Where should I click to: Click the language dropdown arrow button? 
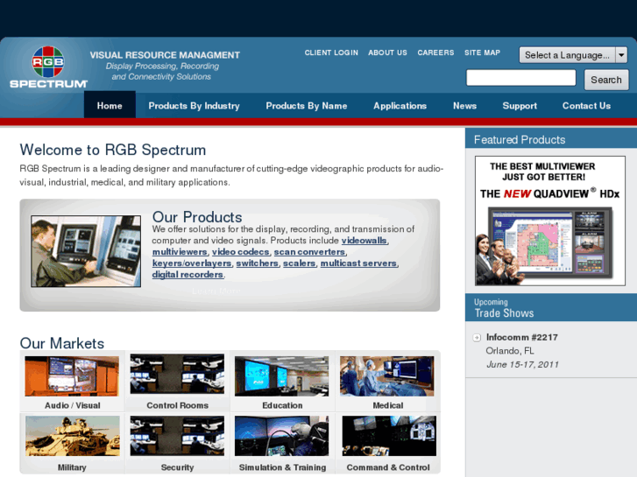point(621,55)
